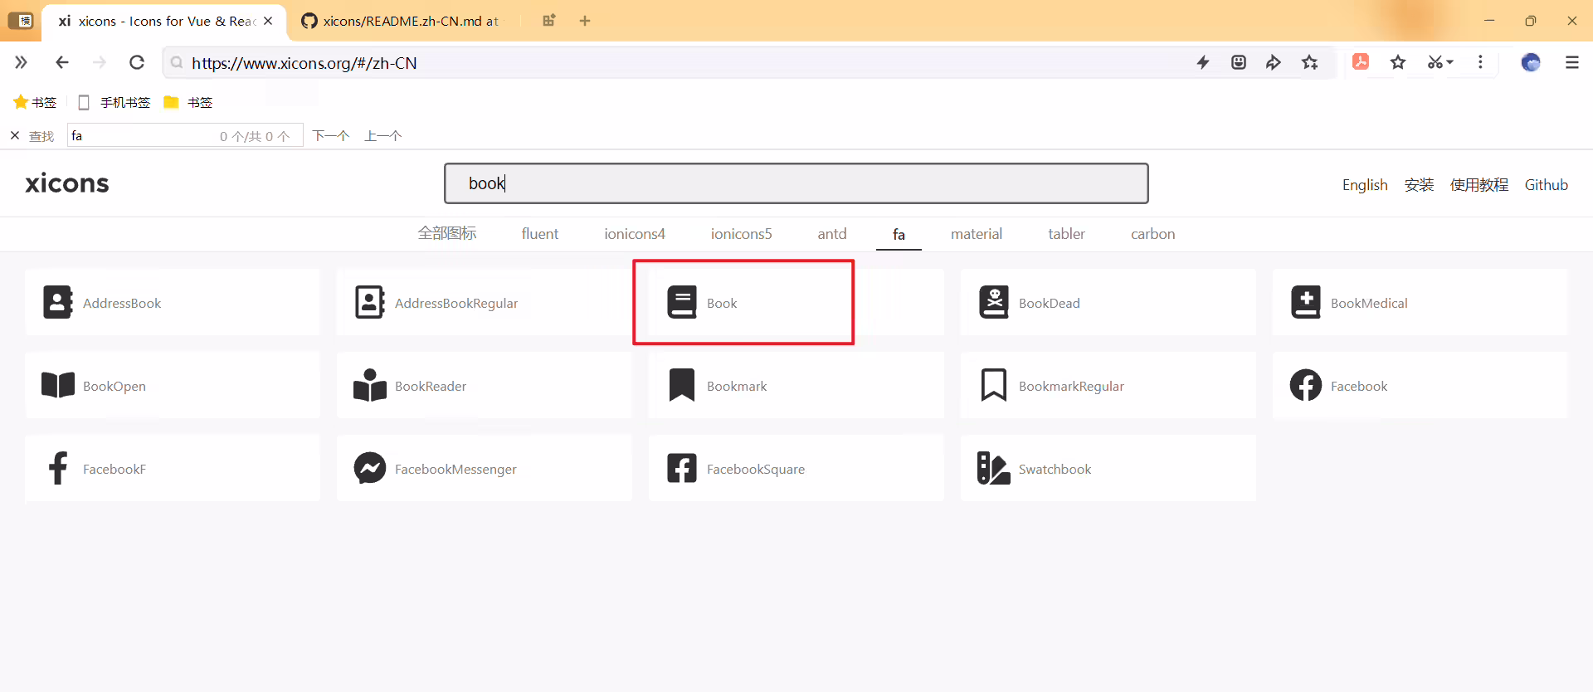Open the 全部图标 tab
Viewport: 1593px width, 692px height.
coord(447,234)
